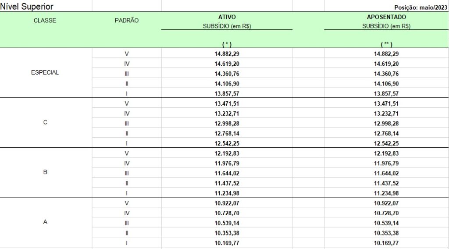
Task: Select APOSENTADO value 12.192,83
Action: pos(386,153)
